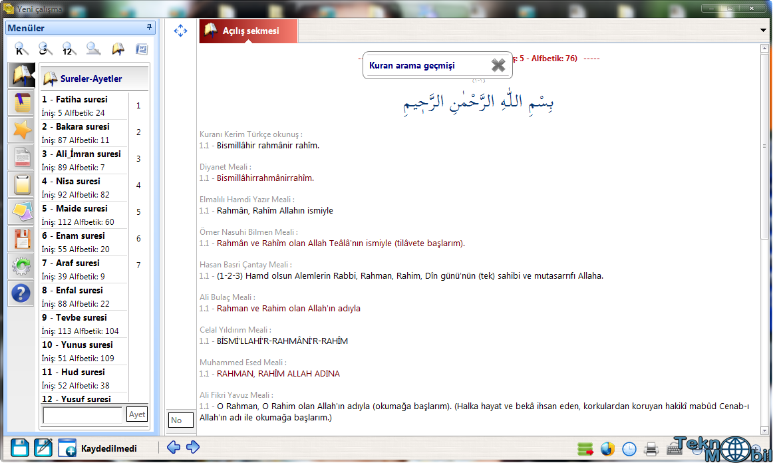Click the keyboard icon in bottom bar
This screenshot has width=773, height=463.
pos(673,449)
